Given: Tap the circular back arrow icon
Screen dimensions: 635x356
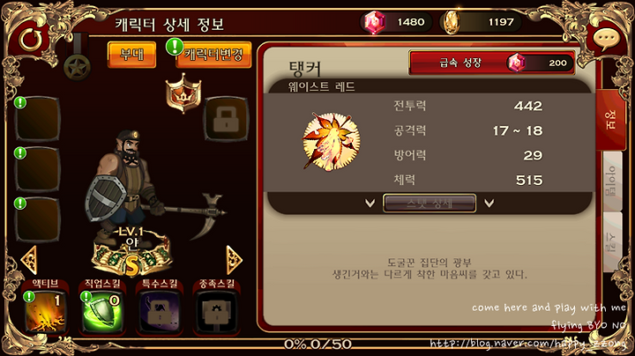Looking at the screenshot, I should [31, 40].
